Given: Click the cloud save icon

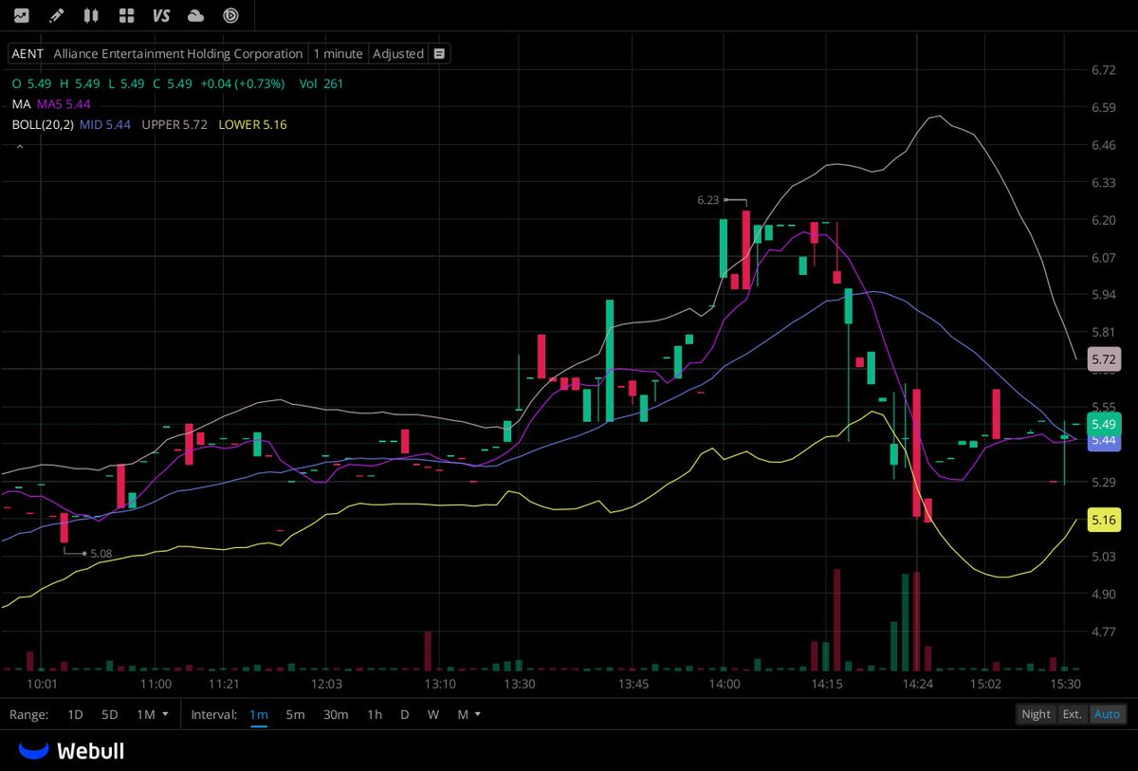Looking at the screenshot, I should point(196,15).
